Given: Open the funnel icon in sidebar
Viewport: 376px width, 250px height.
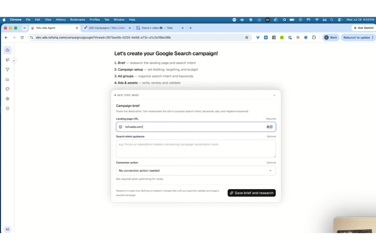Looking at the screenshot, I should (8, 70).
